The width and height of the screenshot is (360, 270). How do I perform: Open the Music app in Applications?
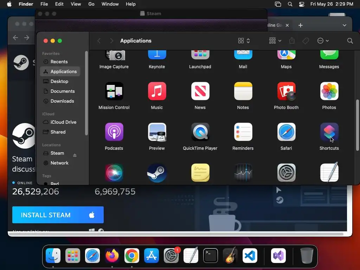pyautogui.click(x=157, y=91)
